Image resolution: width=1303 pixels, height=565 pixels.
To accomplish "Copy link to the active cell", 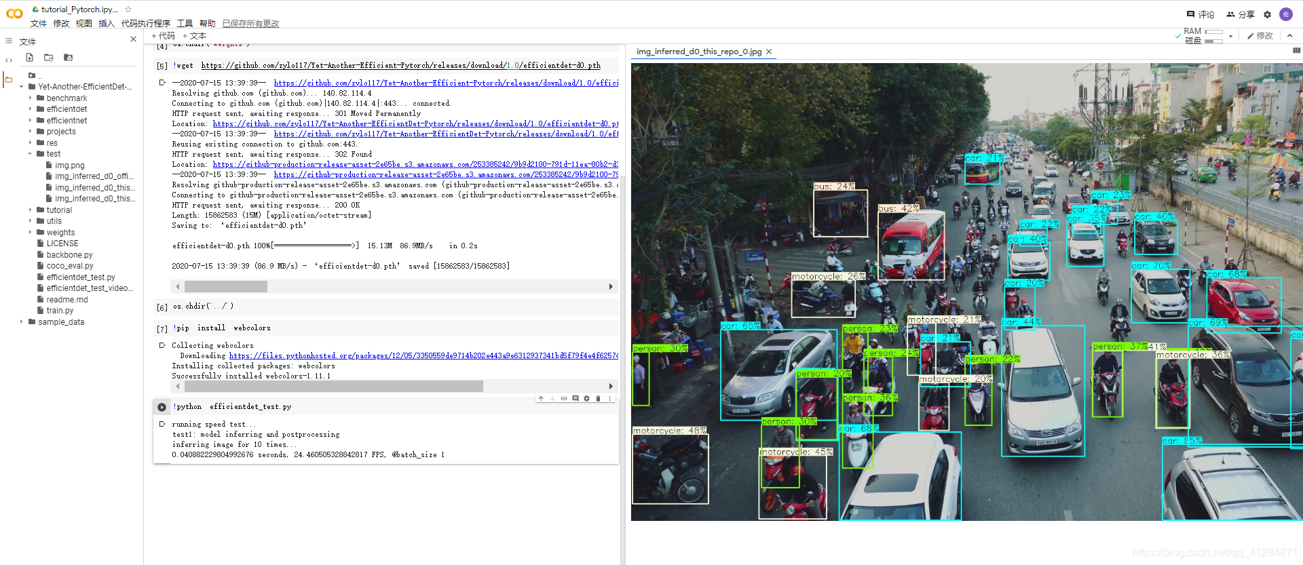I will click(564, 399).
